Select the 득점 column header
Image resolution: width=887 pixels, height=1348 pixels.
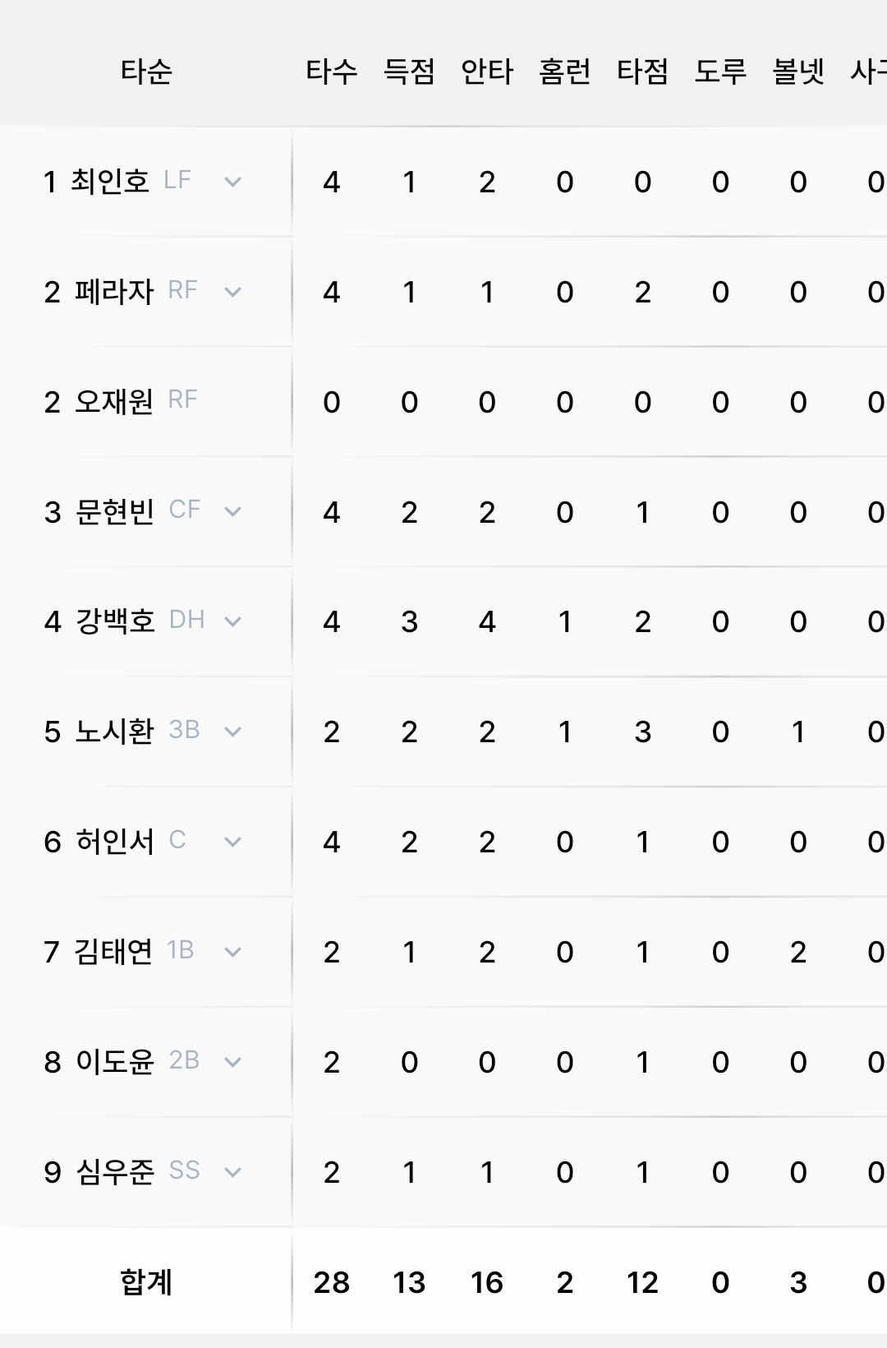409,72
